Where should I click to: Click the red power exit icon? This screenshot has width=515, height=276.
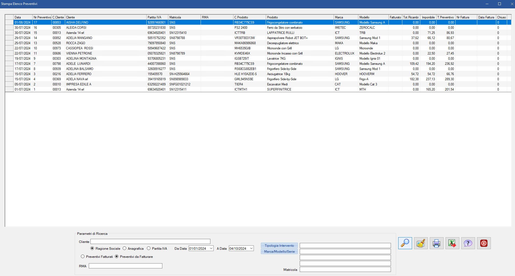(484, 243)
